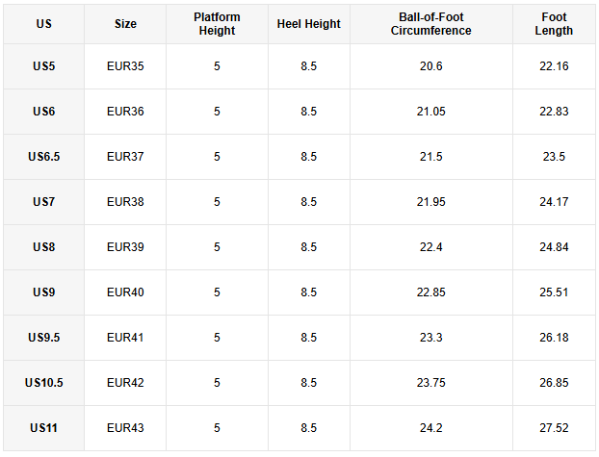Click the US column header
Viewport: 599px width, 457px height.
(x=44, y=24)
